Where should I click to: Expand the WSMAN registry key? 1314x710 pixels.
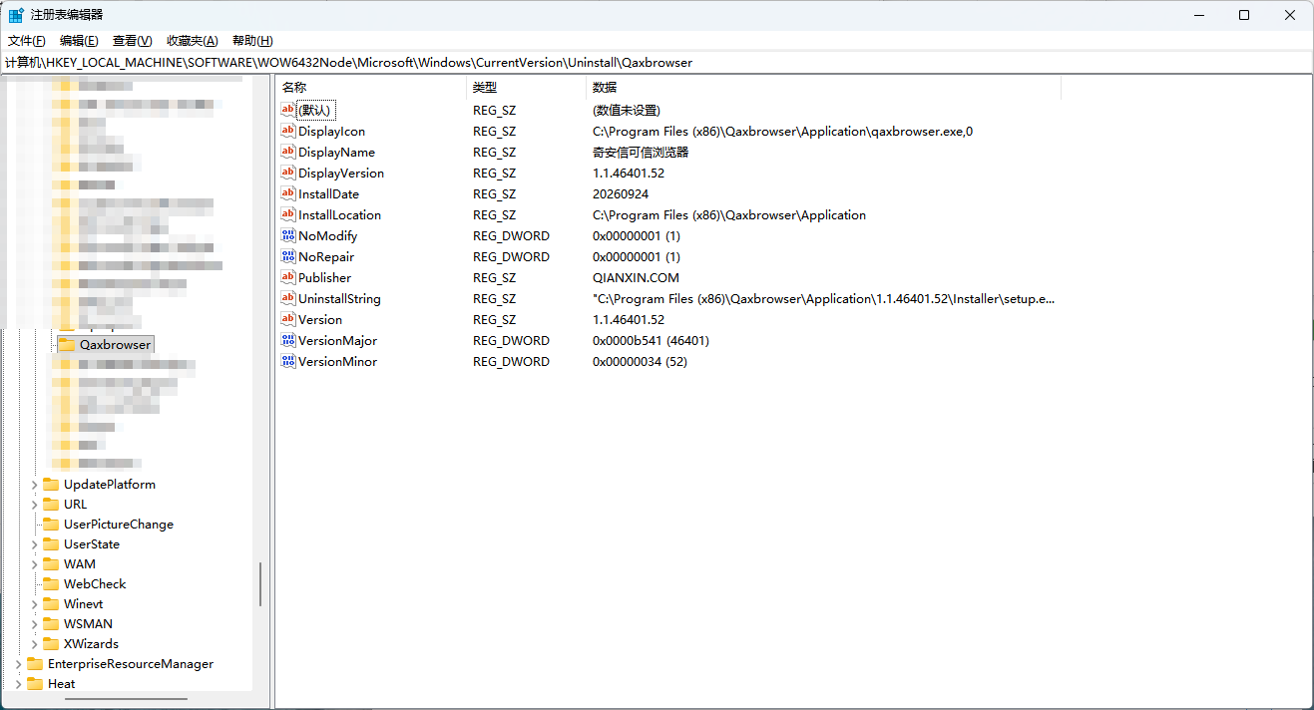coord(34,623)
